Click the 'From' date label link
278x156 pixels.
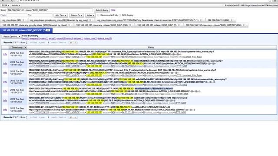pos(3,15)
